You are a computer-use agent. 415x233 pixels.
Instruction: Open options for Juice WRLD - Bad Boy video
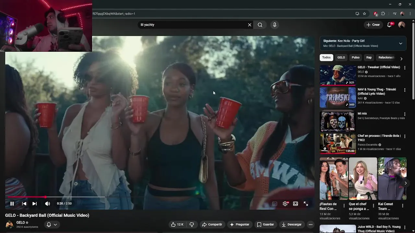[405, 227]
